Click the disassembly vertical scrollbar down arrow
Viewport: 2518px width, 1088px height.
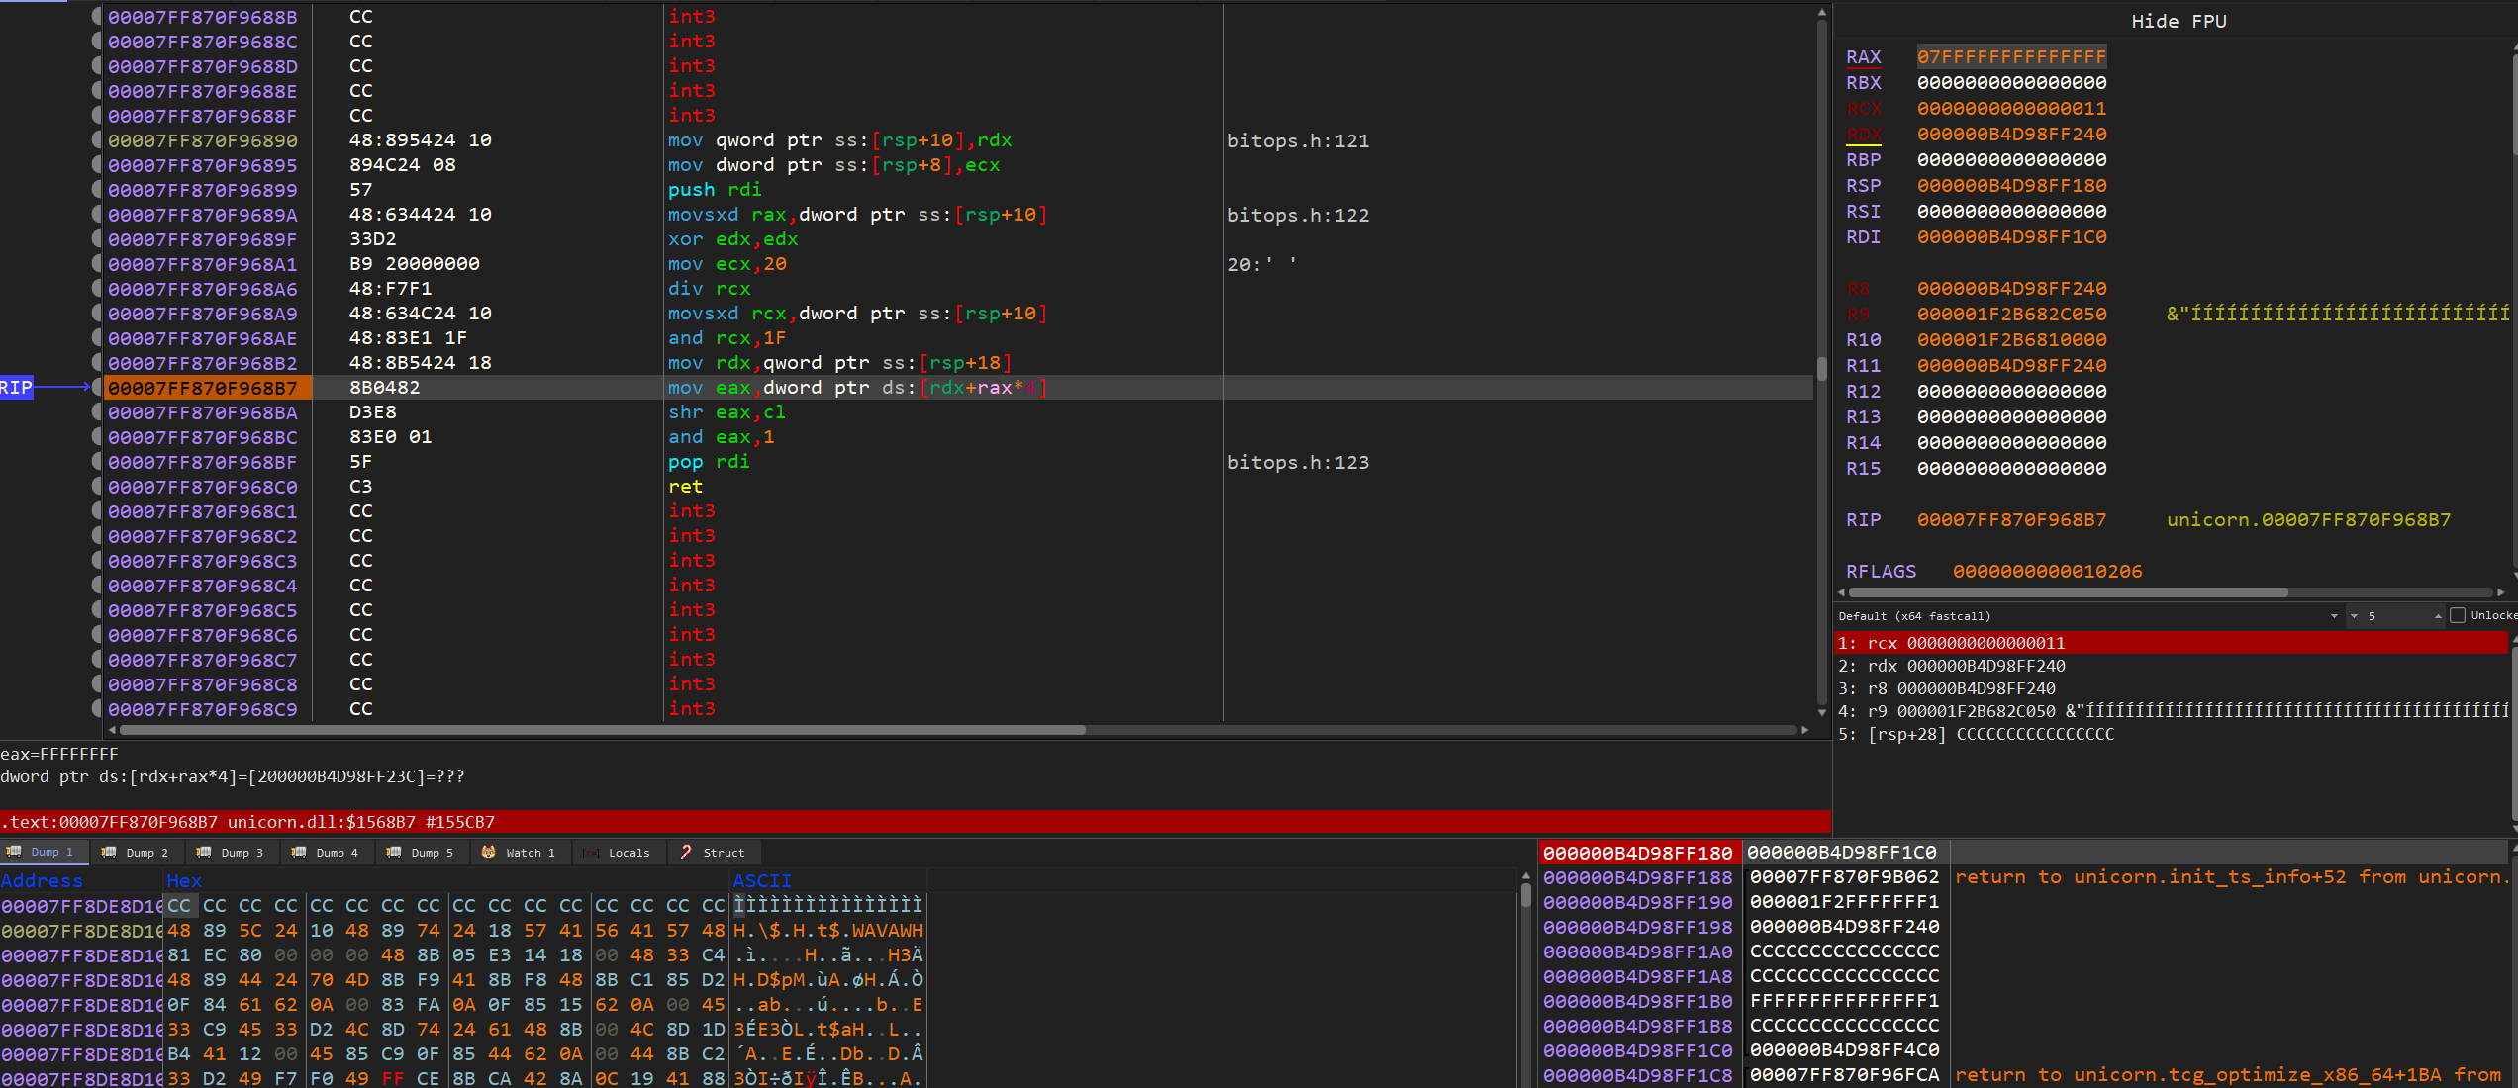coord(1820,711)
